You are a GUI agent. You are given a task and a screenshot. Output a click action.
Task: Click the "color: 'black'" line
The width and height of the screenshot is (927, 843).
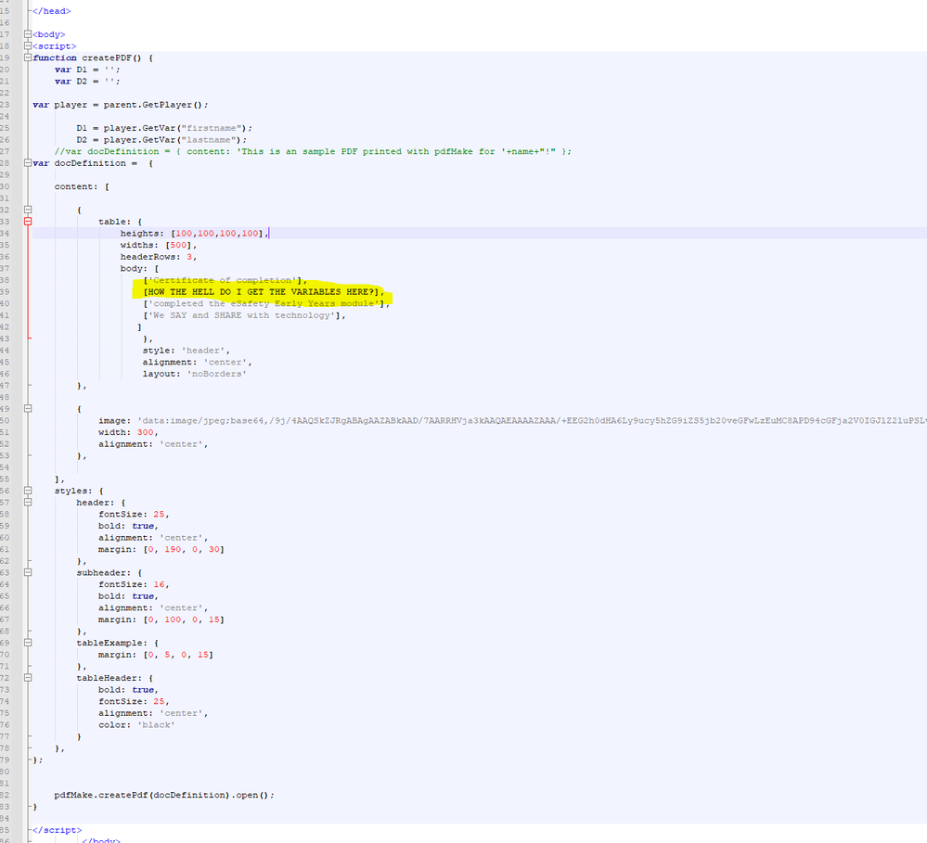click(x=136, y=725)
